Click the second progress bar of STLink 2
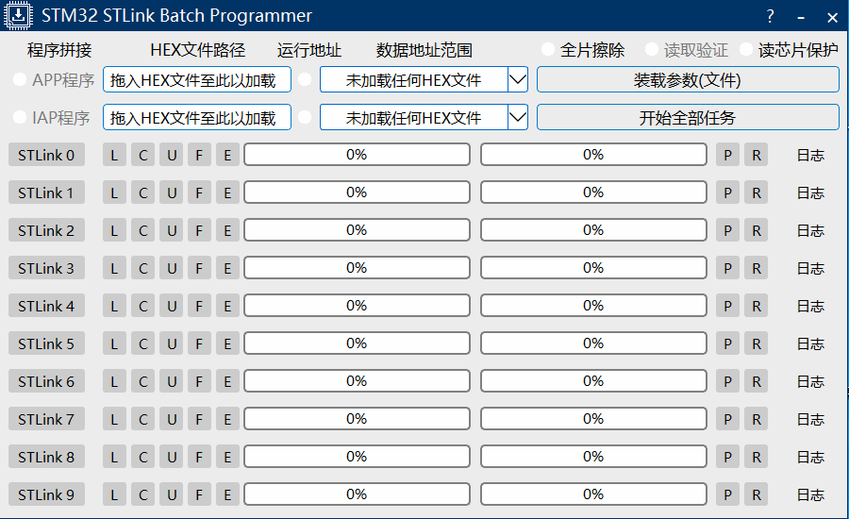Viewport: 849px width, 519px height. click(593, 229)
